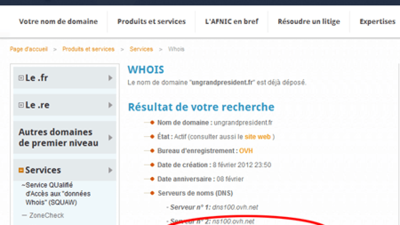Click the 'Résultat de votre recherche' heading
Viewport: 400px width, 225px height.
(x=201, y=107)
